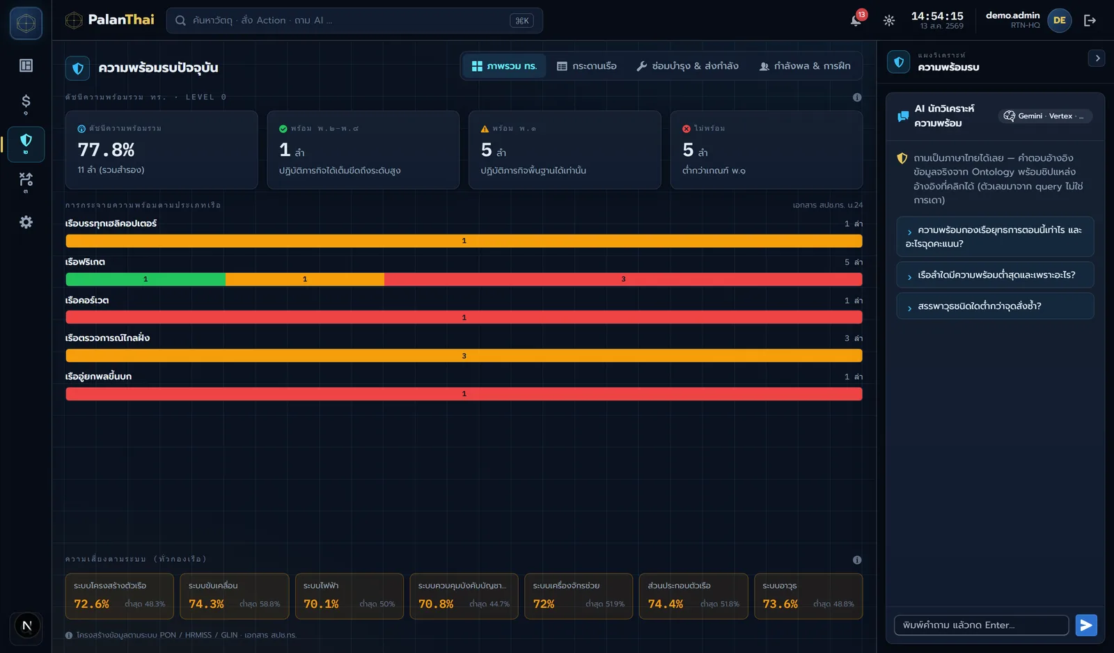Viewport: 1114px width, 653px height.
Task: Expand suggested question about สรรพาวุธ
Action: (995, 306)
